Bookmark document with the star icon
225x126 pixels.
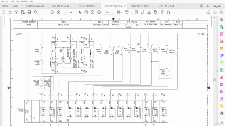pos(10,12)
